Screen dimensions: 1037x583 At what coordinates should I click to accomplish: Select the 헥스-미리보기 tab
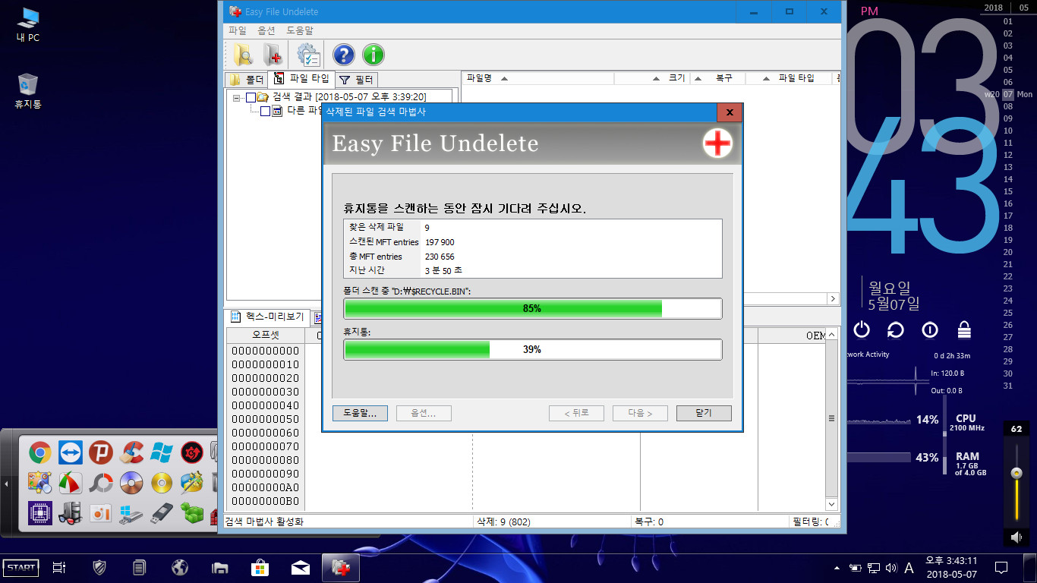tap(267, 317)
